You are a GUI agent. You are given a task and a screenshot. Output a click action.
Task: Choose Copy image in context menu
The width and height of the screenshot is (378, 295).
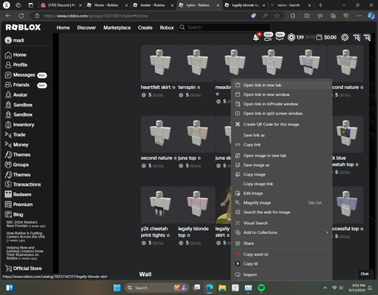(281, 174)
